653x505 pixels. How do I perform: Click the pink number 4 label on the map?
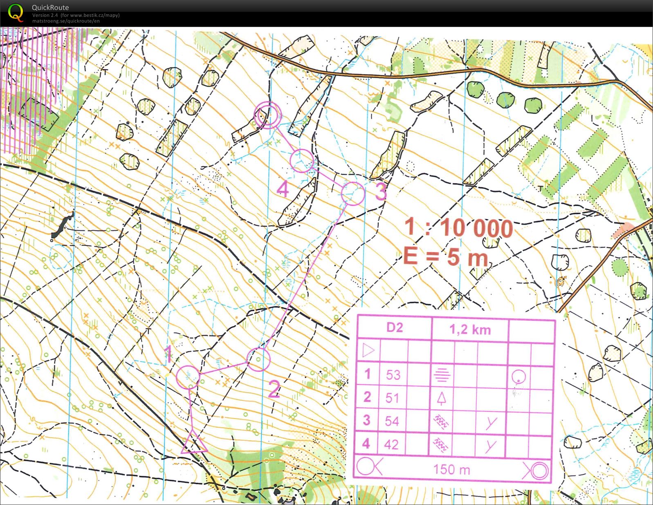point(283,189)
